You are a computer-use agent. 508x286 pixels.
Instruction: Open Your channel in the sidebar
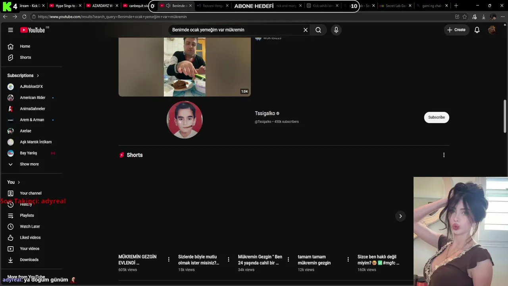tap(31, 193)
